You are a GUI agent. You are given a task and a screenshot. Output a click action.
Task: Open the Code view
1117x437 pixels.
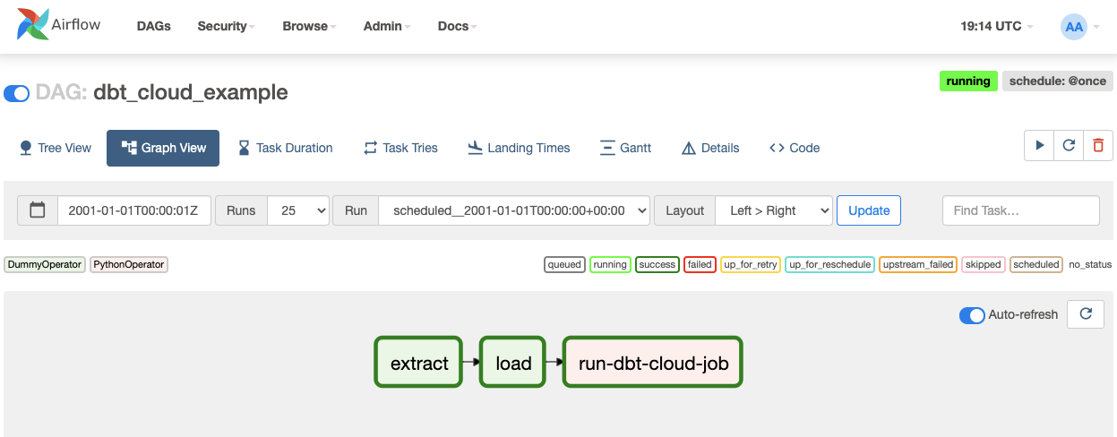pyautogui.click(x=795, y=148)
